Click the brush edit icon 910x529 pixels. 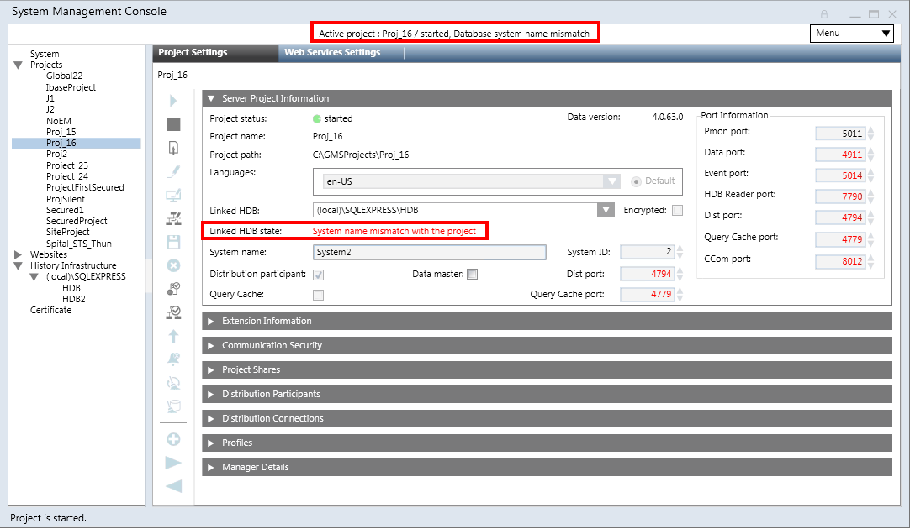[173, 171]
